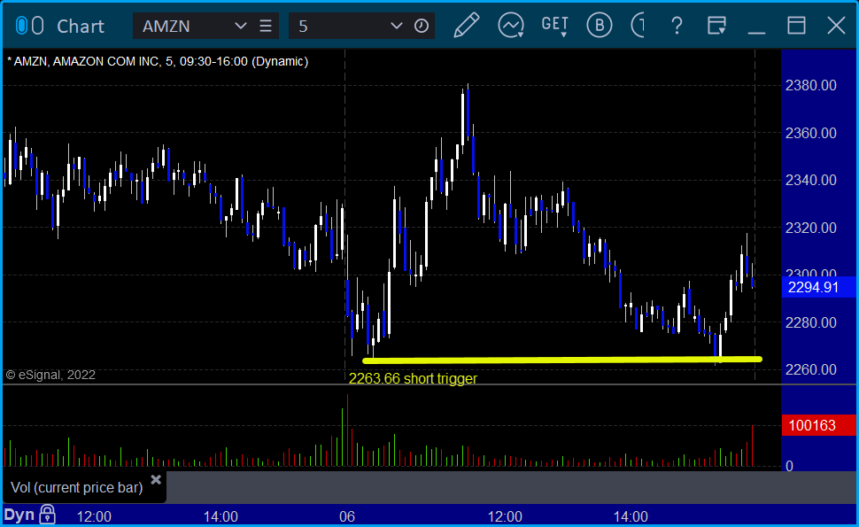Click the 2380.00 price axis label

811,85
